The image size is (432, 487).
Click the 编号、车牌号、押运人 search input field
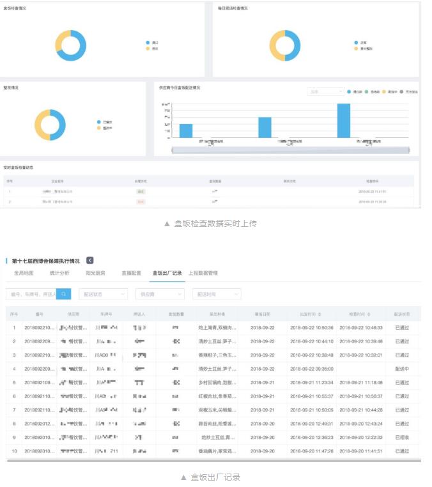(31, 294)
